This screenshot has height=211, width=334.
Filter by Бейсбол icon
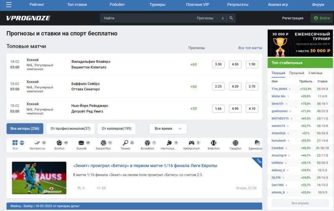(213, 143)
